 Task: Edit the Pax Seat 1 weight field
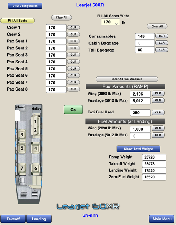[56, 41]
